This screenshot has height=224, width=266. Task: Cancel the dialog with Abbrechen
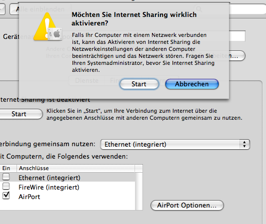(192, 84)
